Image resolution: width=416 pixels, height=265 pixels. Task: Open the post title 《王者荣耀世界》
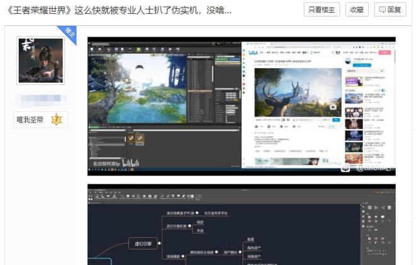point(118,10)
